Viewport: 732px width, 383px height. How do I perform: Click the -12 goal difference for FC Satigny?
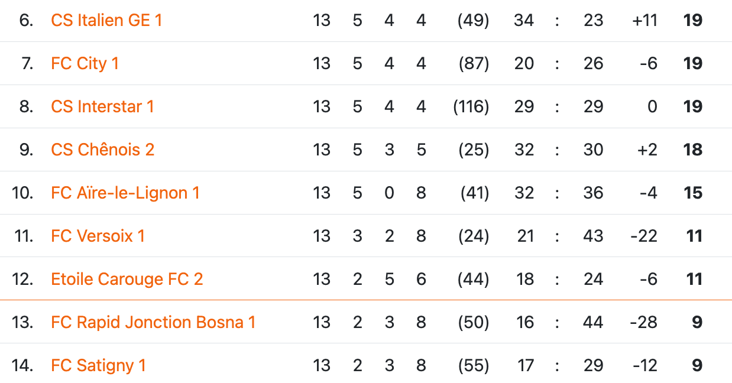(x=645, y=365)
